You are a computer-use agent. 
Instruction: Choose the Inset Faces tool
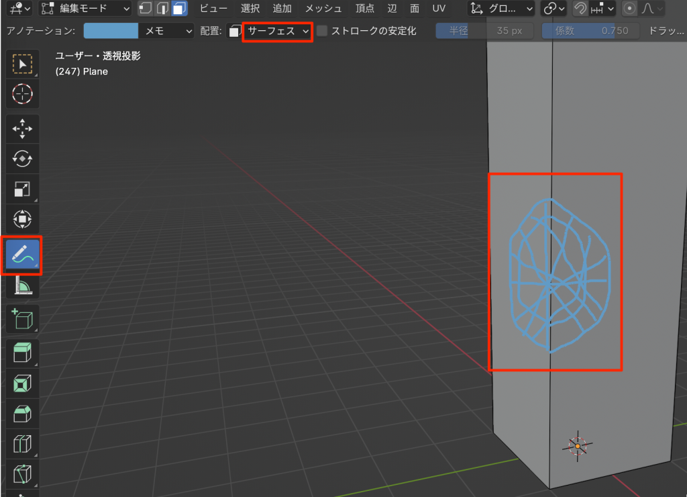22,383
